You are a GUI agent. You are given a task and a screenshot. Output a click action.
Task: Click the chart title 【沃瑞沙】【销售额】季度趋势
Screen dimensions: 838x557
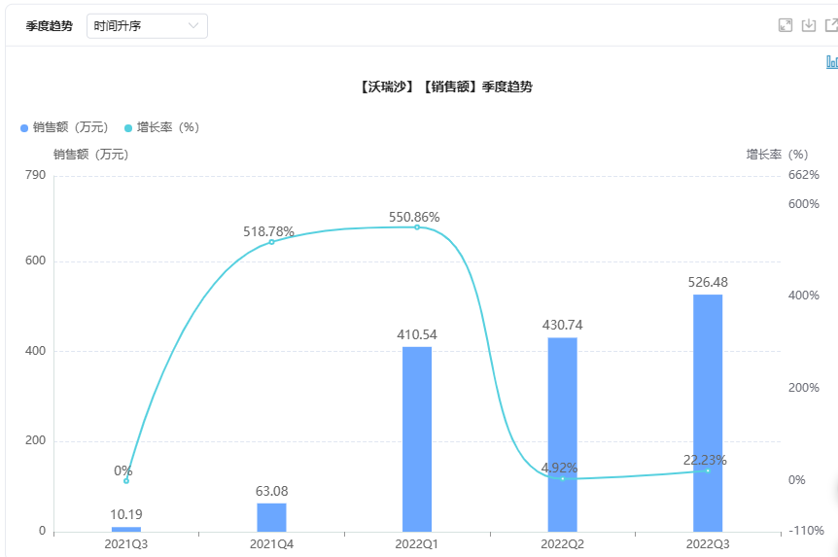point(445,87)
